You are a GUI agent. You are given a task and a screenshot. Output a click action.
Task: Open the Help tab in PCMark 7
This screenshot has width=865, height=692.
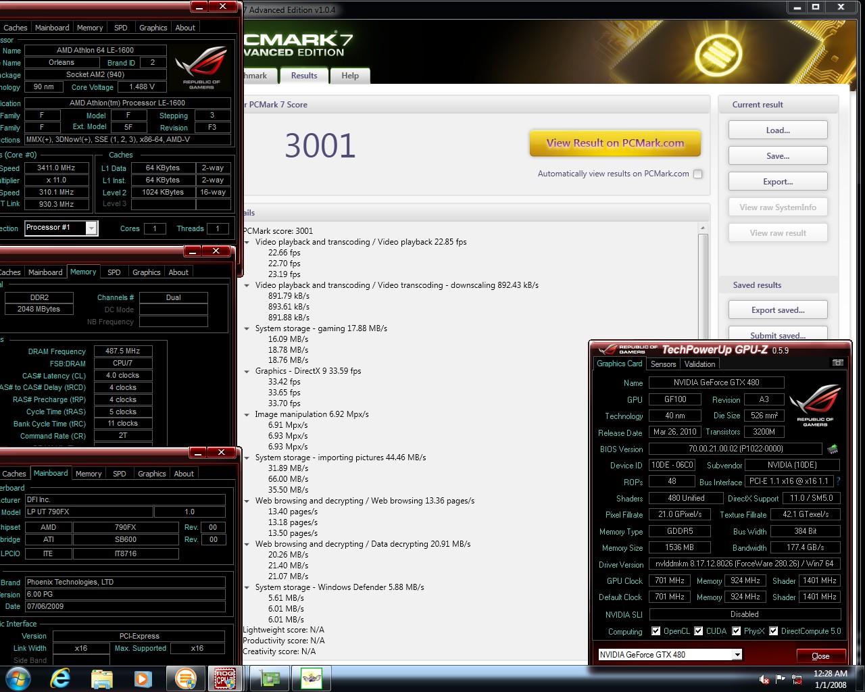[x=350, y=76]
